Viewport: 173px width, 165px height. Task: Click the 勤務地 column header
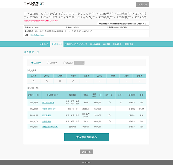click(x=86, y=95)
